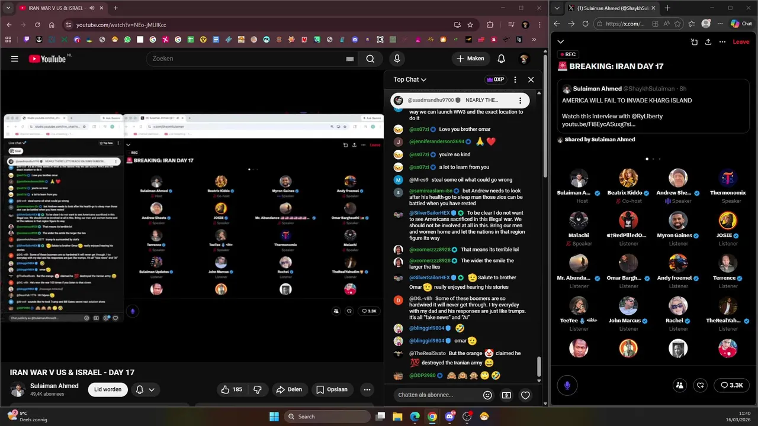758x426 pixels.
Task: Dislike the Iran War video
Action: point(258,389)
